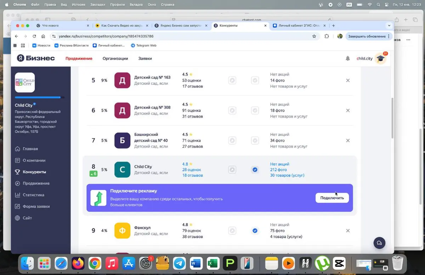Screen dimensions: 425x275
Task: Expand the browser tab search dropdown
Action: point(389,26)
